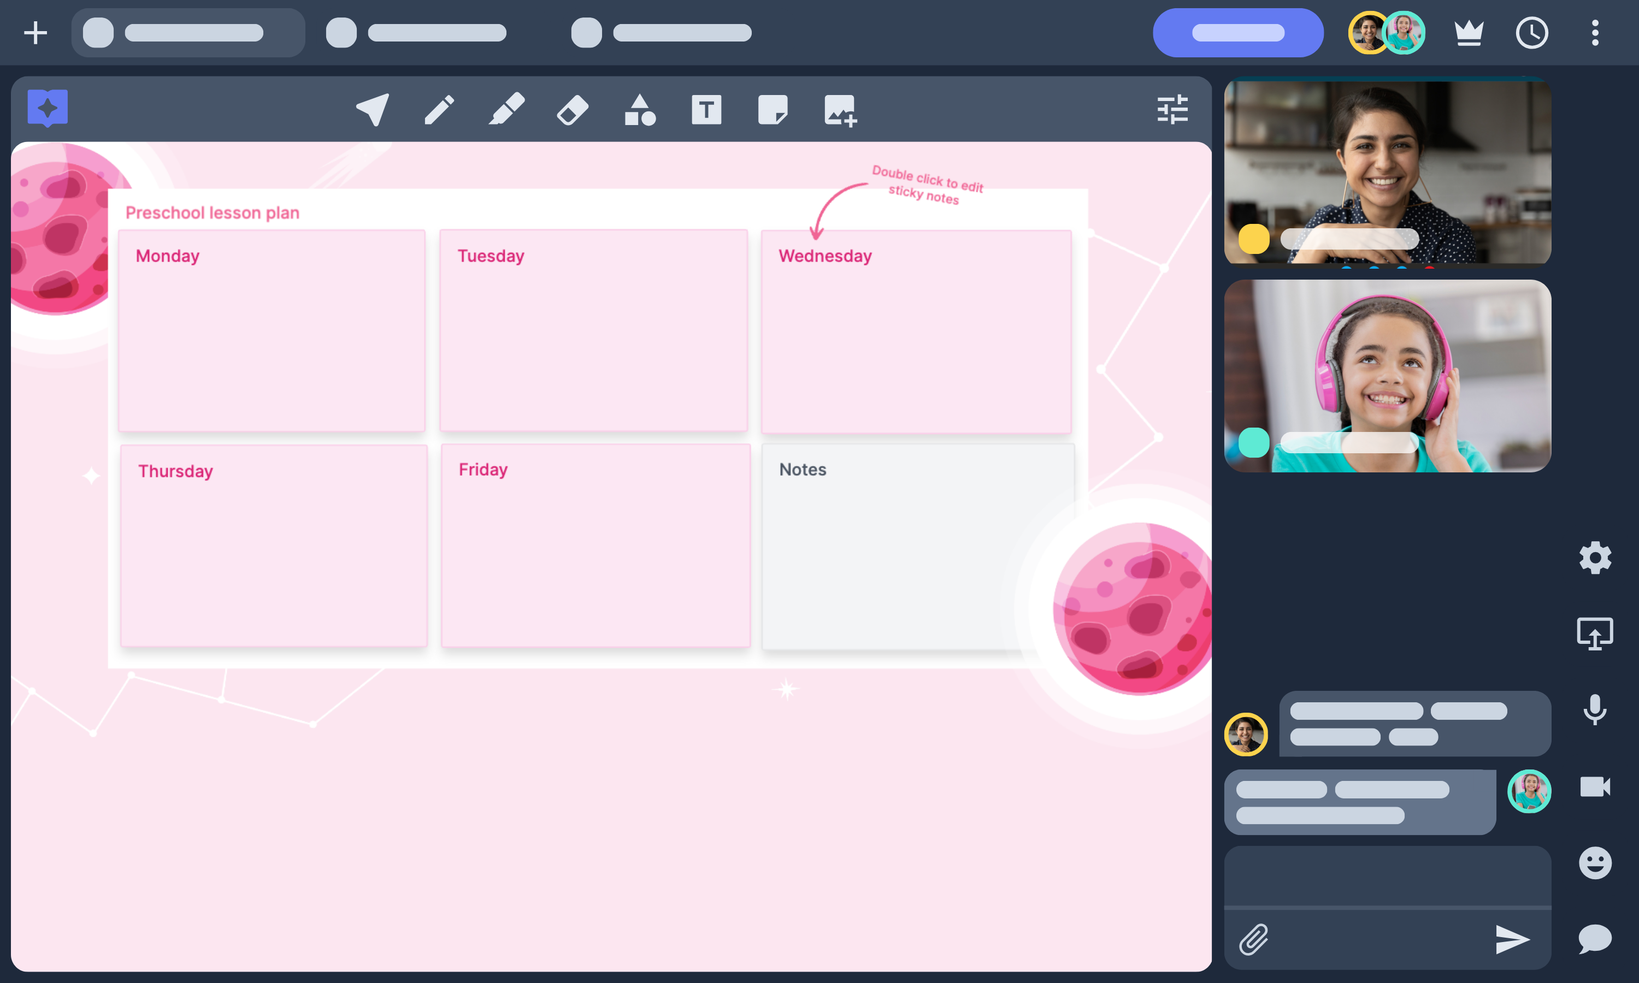Viewport: 1639px width, 983px height.
Task: Select the highlighter tool
Action: point(507,110)
